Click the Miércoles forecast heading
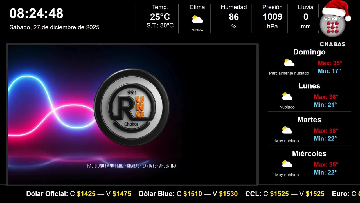 click(309, 153)
